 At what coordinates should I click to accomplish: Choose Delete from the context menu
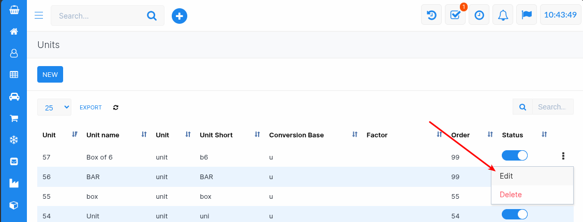(511, 195)
